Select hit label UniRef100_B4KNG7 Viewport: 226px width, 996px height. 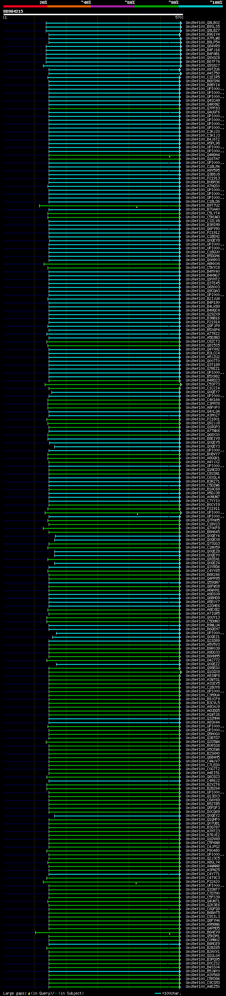click(202, 275)
